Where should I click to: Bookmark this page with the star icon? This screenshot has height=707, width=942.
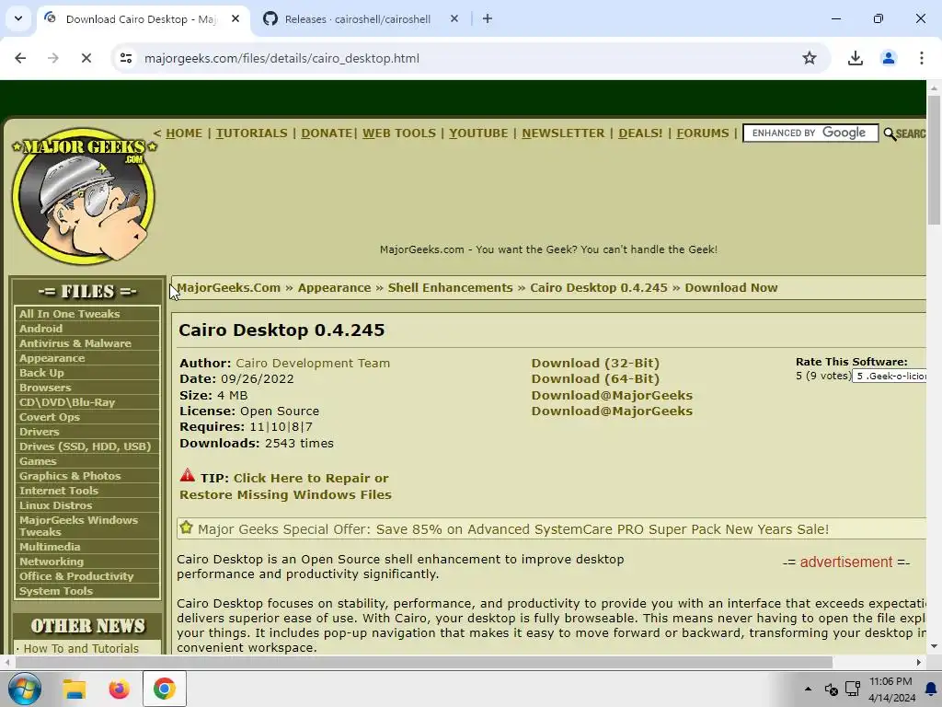click(x=810, y=58)
